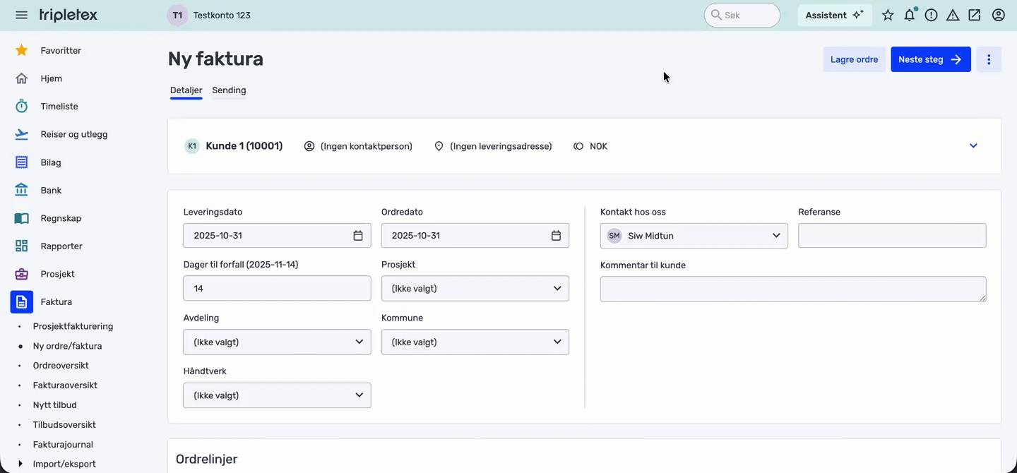Click the Neste steg button
1017x473 pixels.
point(930,60)
